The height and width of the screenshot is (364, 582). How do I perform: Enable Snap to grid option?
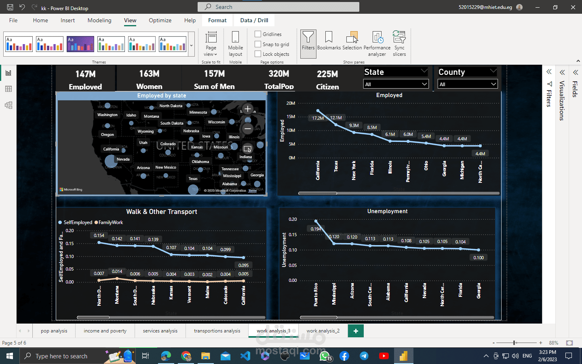pyautogui.click(x=258, y=44)
